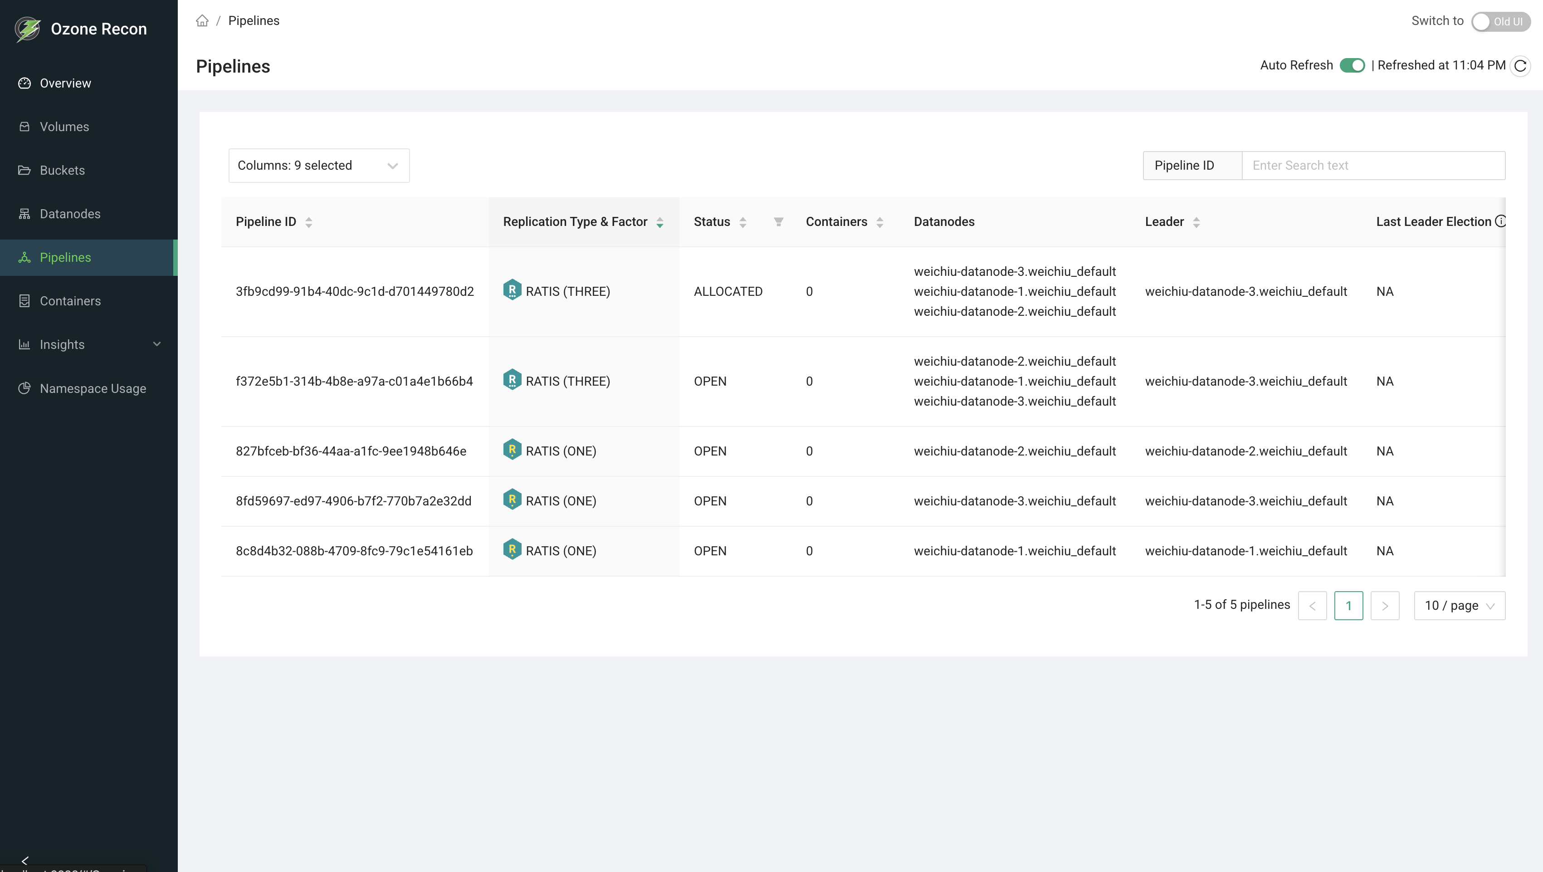The image size is (1543, 872).
Task: Select the Volumes sidebar icon
Action: pyautogui.click(x=24, y=127)
